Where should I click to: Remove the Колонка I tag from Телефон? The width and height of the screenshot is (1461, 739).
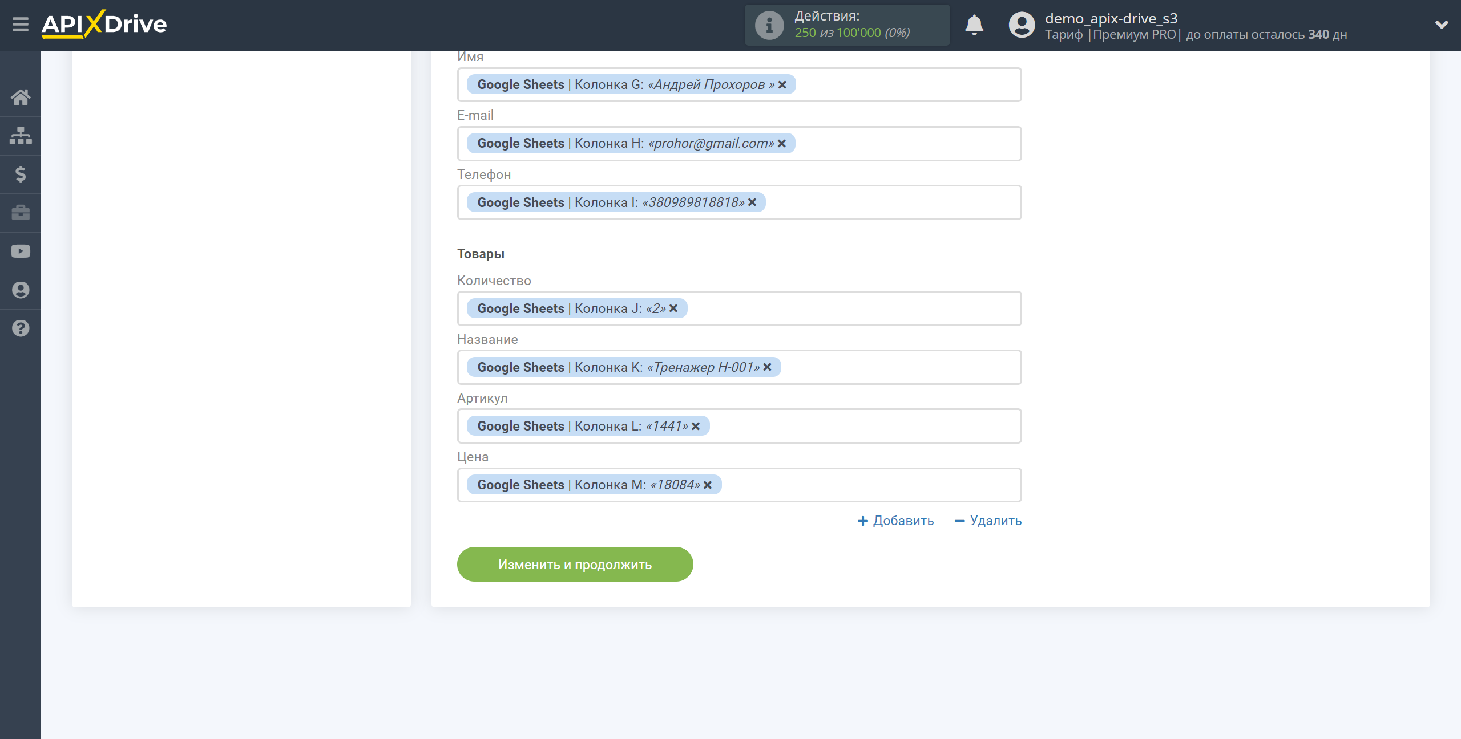coord(752,202)
